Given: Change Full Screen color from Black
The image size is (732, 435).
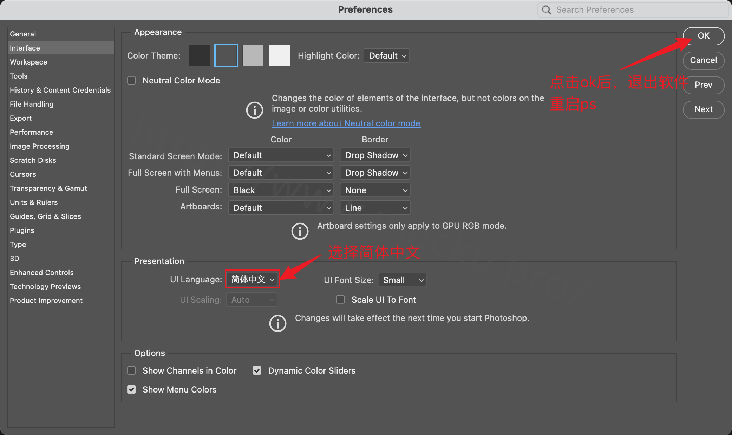Looking at the screenshot, I should tap(280, 190).
